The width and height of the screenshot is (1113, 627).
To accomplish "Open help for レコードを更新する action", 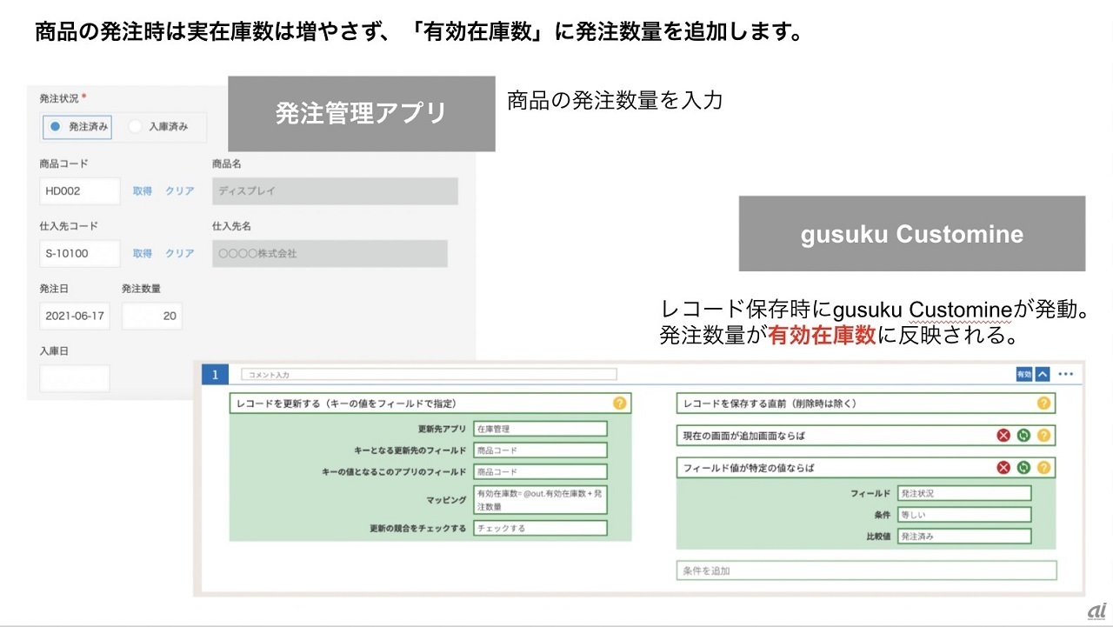I will click(619, 404).
